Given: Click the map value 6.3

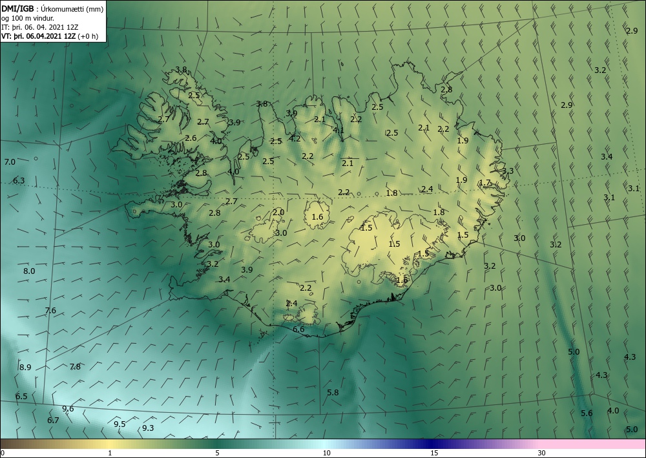Looking at the screenshot, I should [19, 180].
